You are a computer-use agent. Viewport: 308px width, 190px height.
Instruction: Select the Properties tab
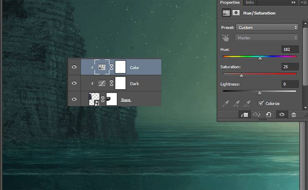pos(230,2)
